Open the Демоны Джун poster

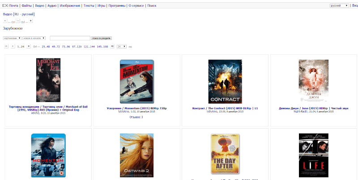pyautogui.click(x=314, y=81)
